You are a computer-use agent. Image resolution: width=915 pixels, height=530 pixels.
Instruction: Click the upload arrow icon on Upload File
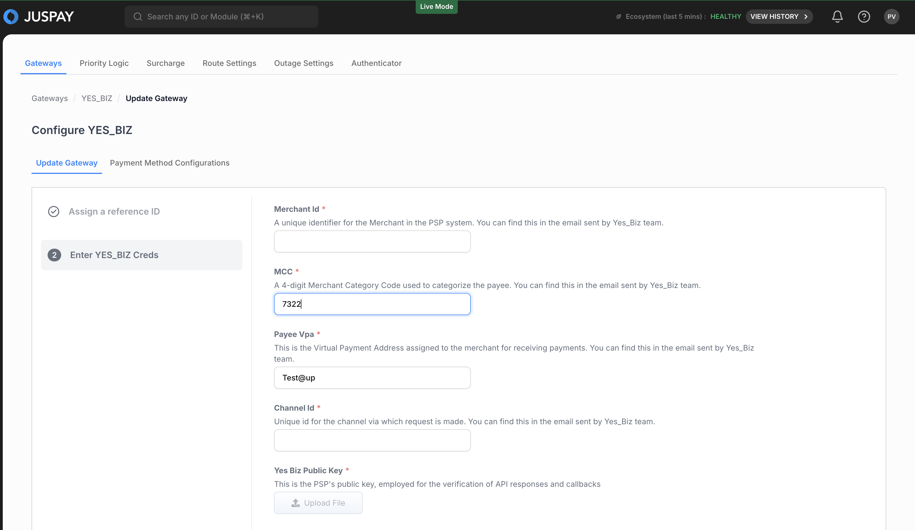point(296,503)
